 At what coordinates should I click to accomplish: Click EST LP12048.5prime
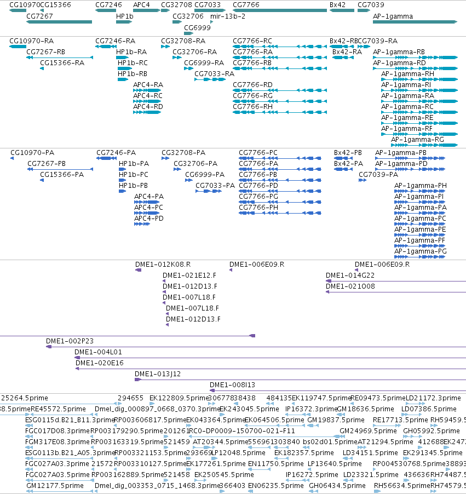(238, 453)
